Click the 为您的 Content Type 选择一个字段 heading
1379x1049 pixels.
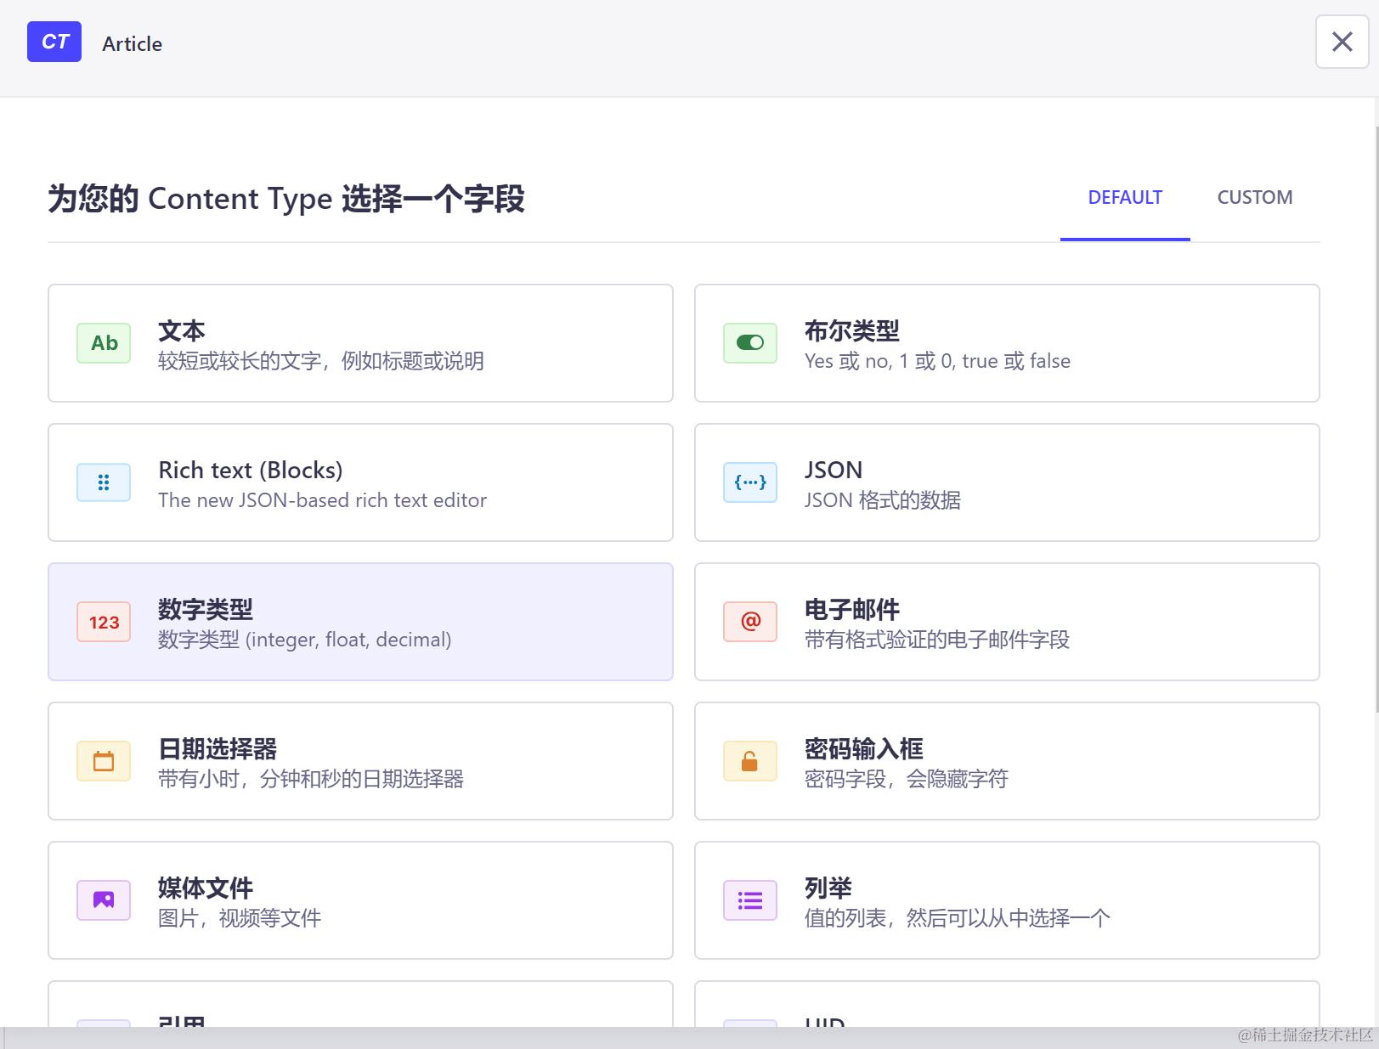286,200
